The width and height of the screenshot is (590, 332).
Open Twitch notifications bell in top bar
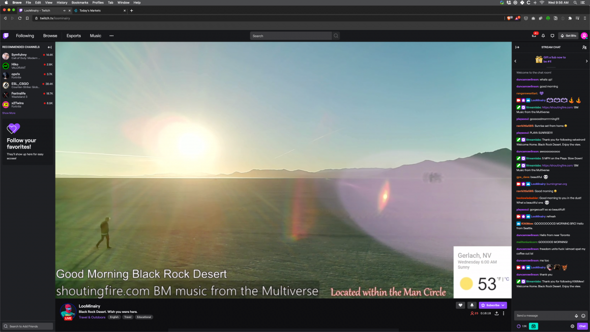pos(543,35)
